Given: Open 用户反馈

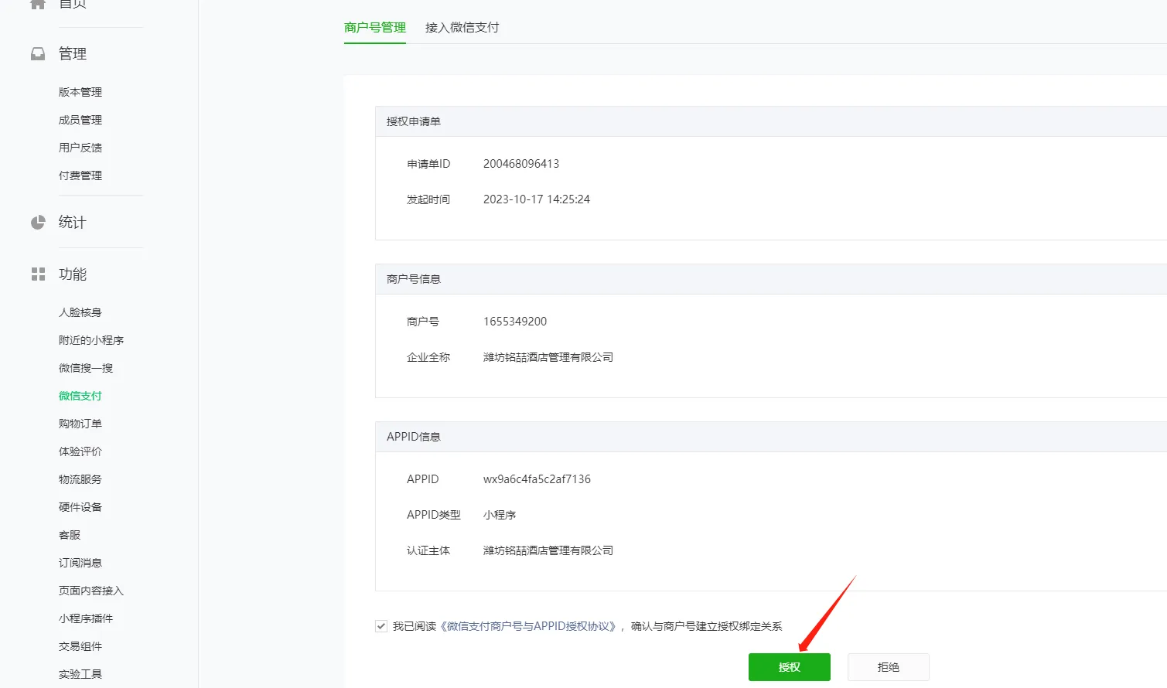Looking at the screenshot, I should 80,147.
